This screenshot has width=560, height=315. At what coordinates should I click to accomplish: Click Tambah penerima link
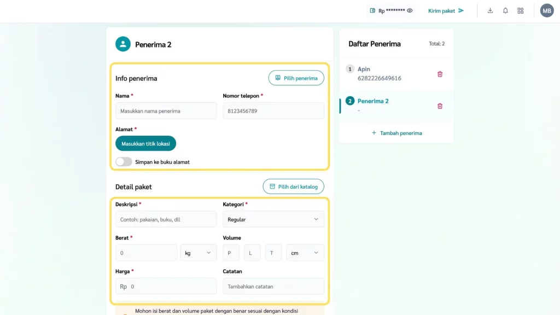point(396,133)
